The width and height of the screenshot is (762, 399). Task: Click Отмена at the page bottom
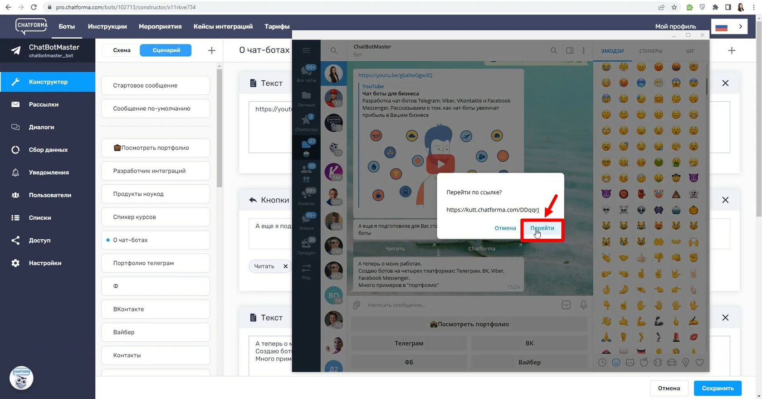(669, 388)
